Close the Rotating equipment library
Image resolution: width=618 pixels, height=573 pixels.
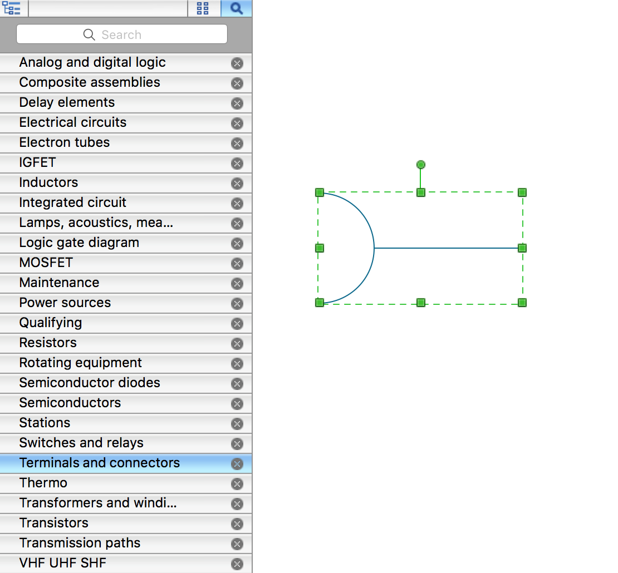(x=237, y=363)
